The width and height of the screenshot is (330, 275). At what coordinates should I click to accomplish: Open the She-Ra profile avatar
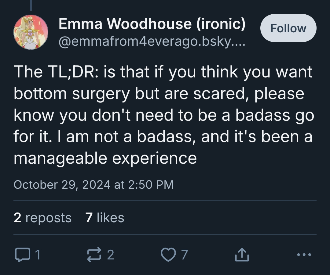(x=31, y=32)
